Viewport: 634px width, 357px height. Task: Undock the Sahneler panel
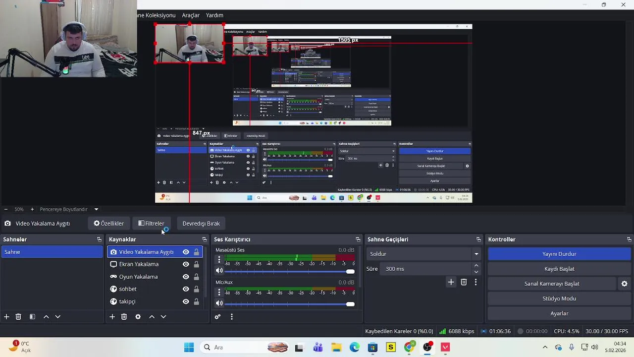[x=99, y=239]
